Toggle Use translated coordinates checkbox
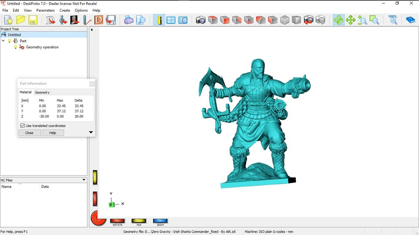The width and height of the screenshot is (419, 235). pyautogui.click(x=23, y=126)
